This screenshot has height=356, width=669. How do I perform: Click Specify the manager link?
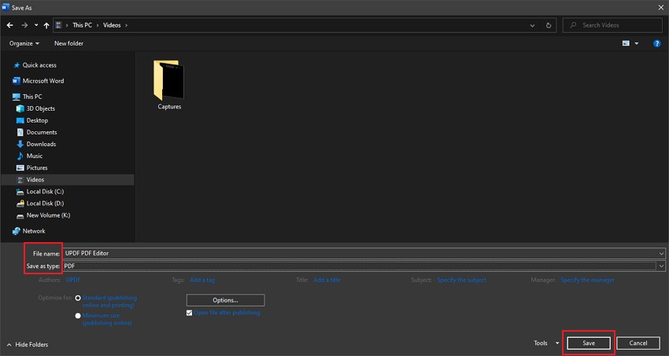point(587,281)
